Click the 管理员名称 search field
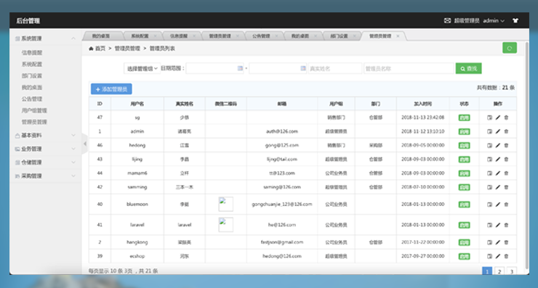The width and height of the screenshot is (538, 288). [409, 68]
